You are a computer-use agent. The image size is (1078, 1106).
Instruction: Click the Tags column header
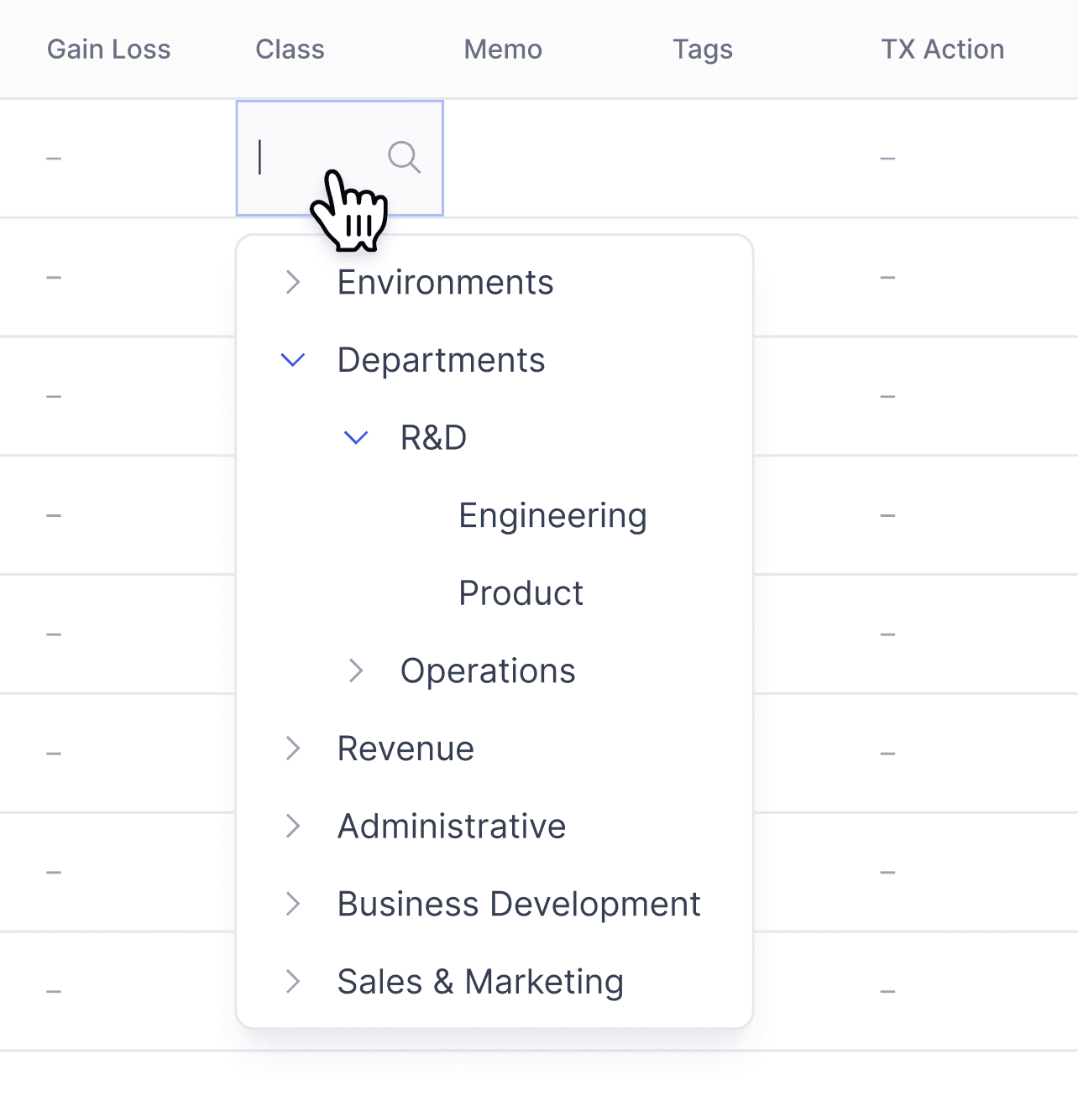pyautogui.click(x=702, y=50)
